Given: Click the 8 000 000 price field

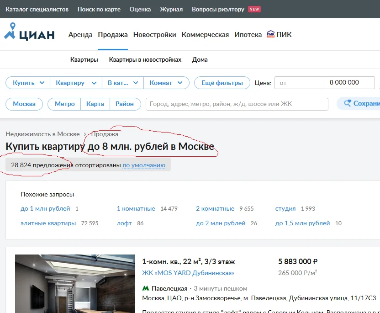Looking at the screenshot, I should (350, 83).
